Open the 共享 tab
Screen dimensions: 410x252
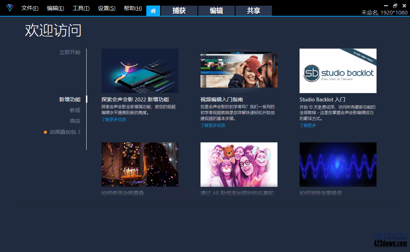tap(253, 11)
